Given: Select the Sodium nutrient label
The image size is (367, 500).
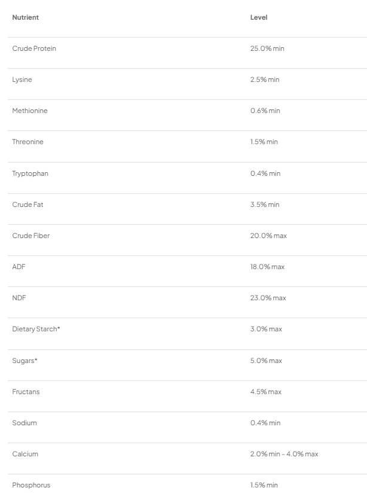Looking at the screenshot, I should pyautogui.click(x=25, y=423).
